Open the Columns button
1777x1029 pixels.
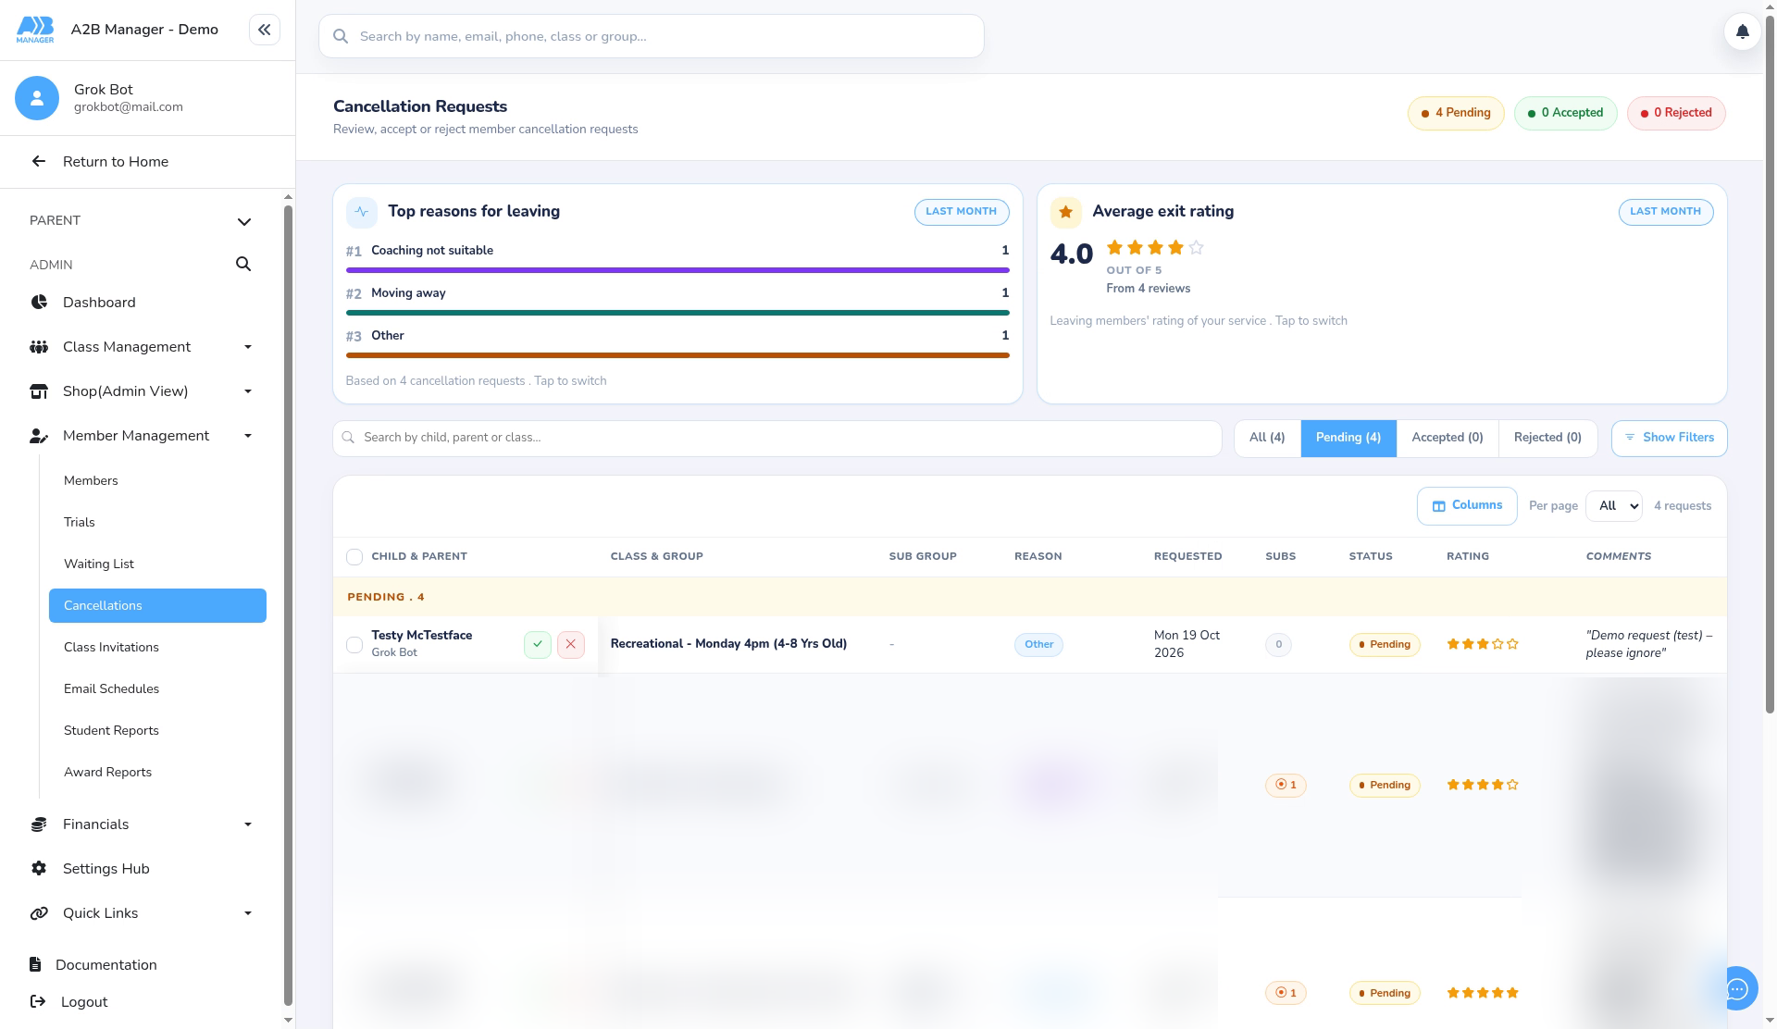click(x=1467, y=506)
